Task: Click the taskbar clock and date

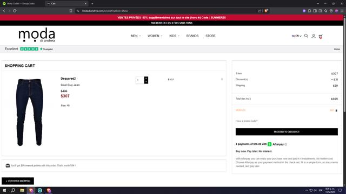Action: (330, 190)
